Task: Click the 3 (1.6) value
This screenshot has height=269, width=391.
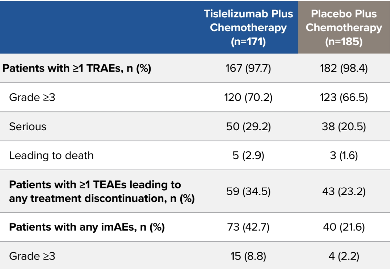Action: (x=344, y=155)
